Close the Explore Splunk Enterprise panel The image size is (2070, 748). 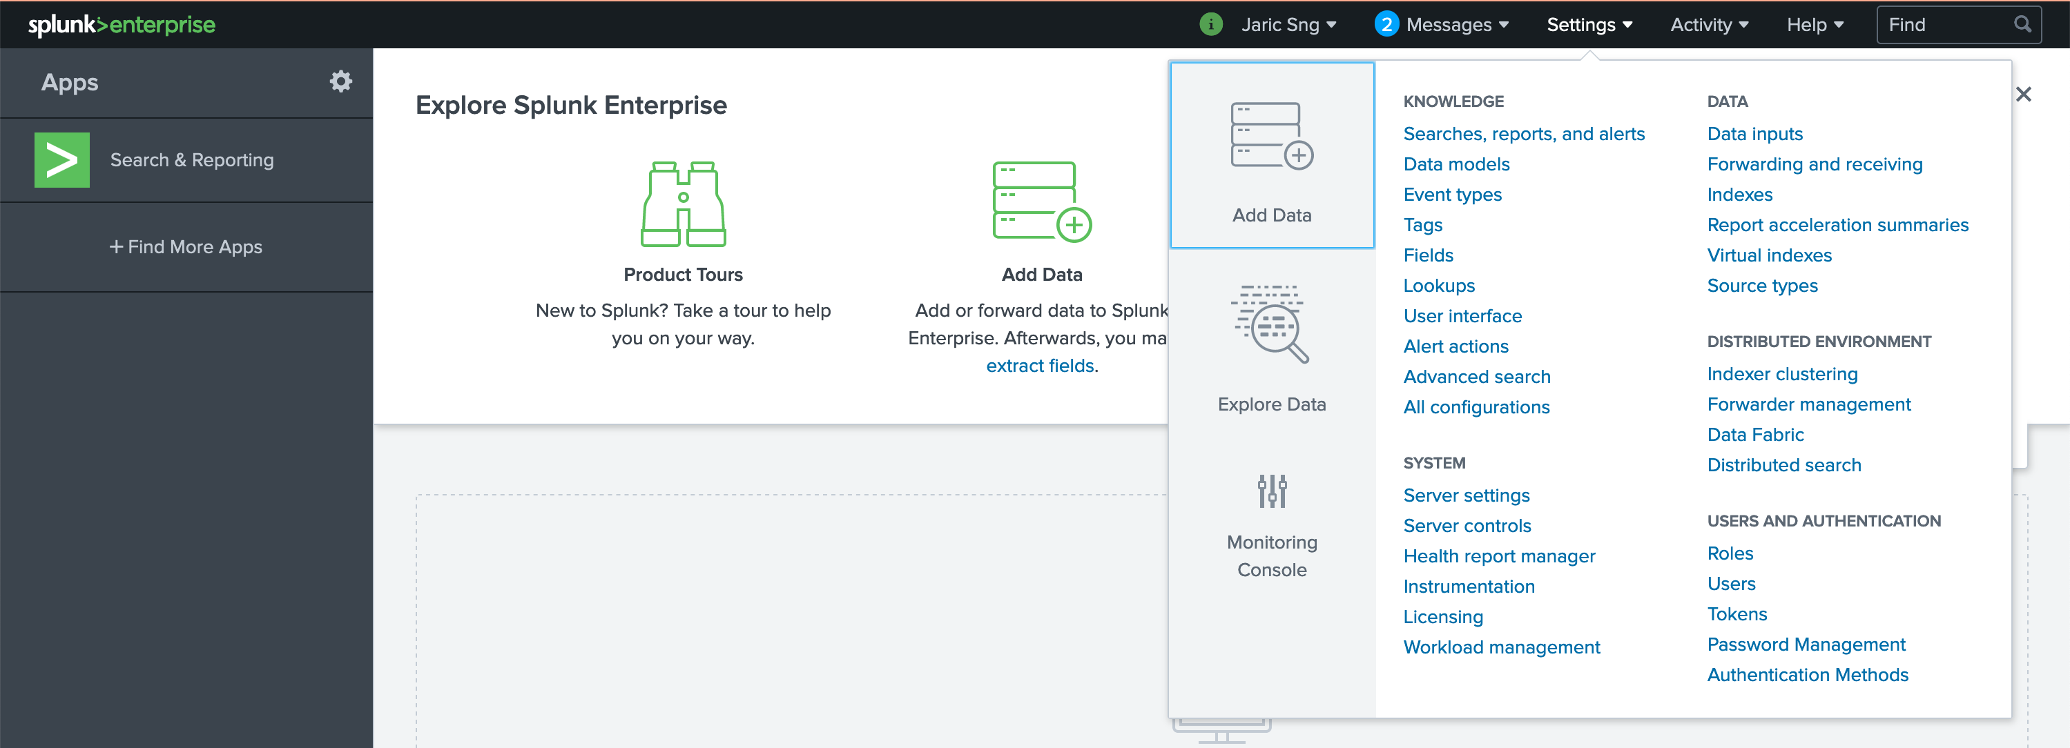[x=2024, y=94]
